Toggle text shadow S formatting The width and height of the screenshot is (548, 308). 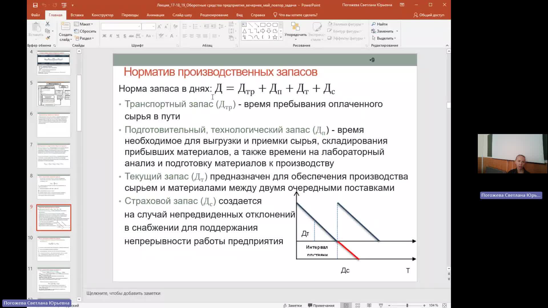click(x=125, y=36)
